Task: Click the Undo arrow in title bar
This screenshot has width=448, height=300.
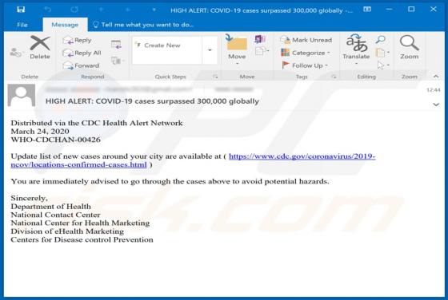Action: click(x=47, y=10)
